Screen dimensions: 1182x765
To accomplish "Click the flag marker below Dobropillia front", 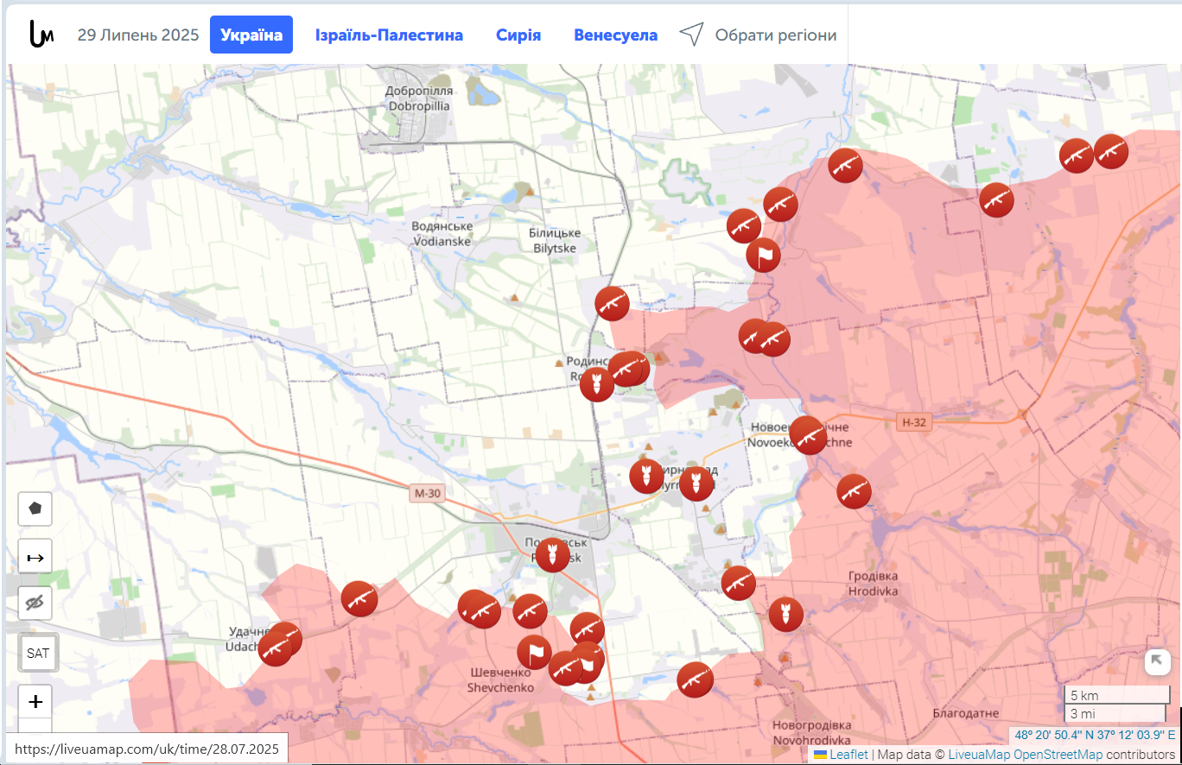I will pos(763,255).
